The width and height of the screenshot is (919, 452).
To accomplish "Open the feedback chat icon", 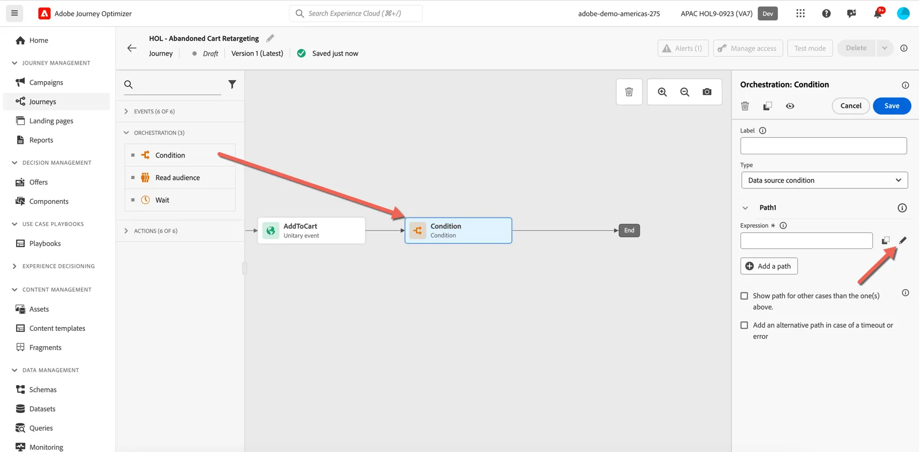I will point(852,13).
